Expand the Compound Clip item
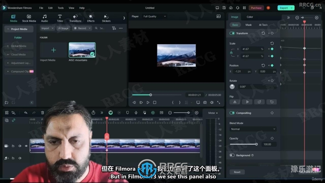325x183 pixels. [20, 71]
